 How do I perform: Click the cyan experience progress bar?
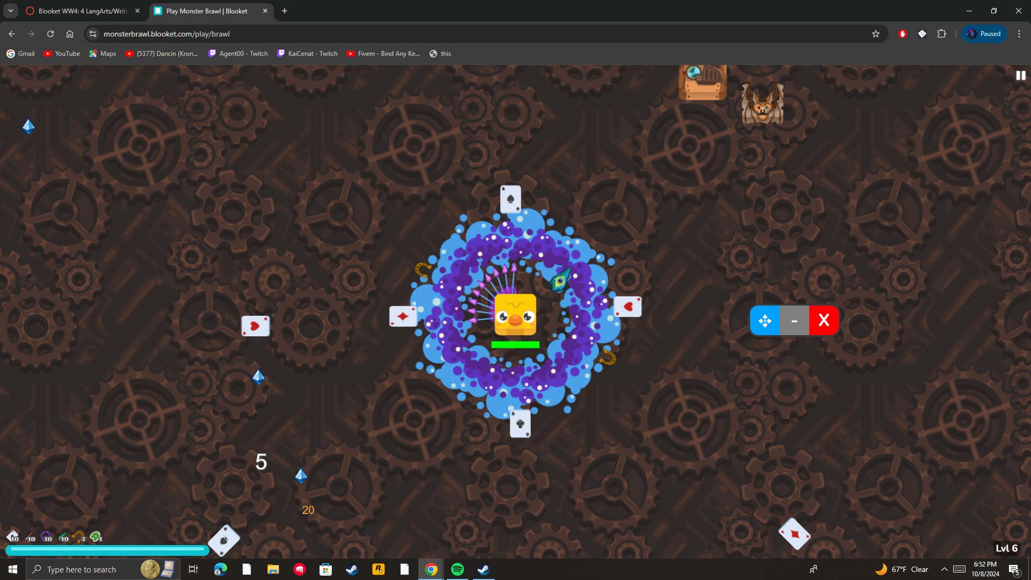click(x=107, y=549)
